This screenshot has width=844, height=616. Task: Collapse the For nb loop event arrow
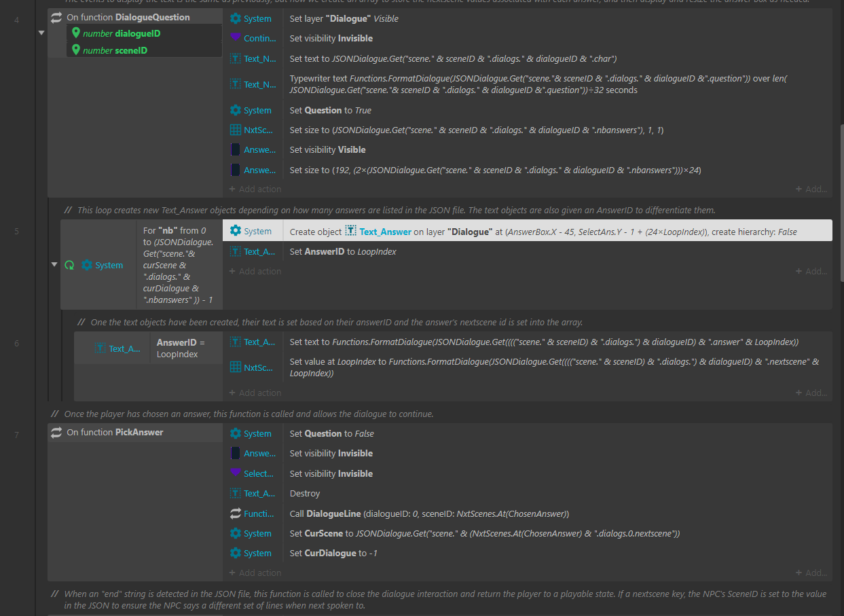(54, 265)
